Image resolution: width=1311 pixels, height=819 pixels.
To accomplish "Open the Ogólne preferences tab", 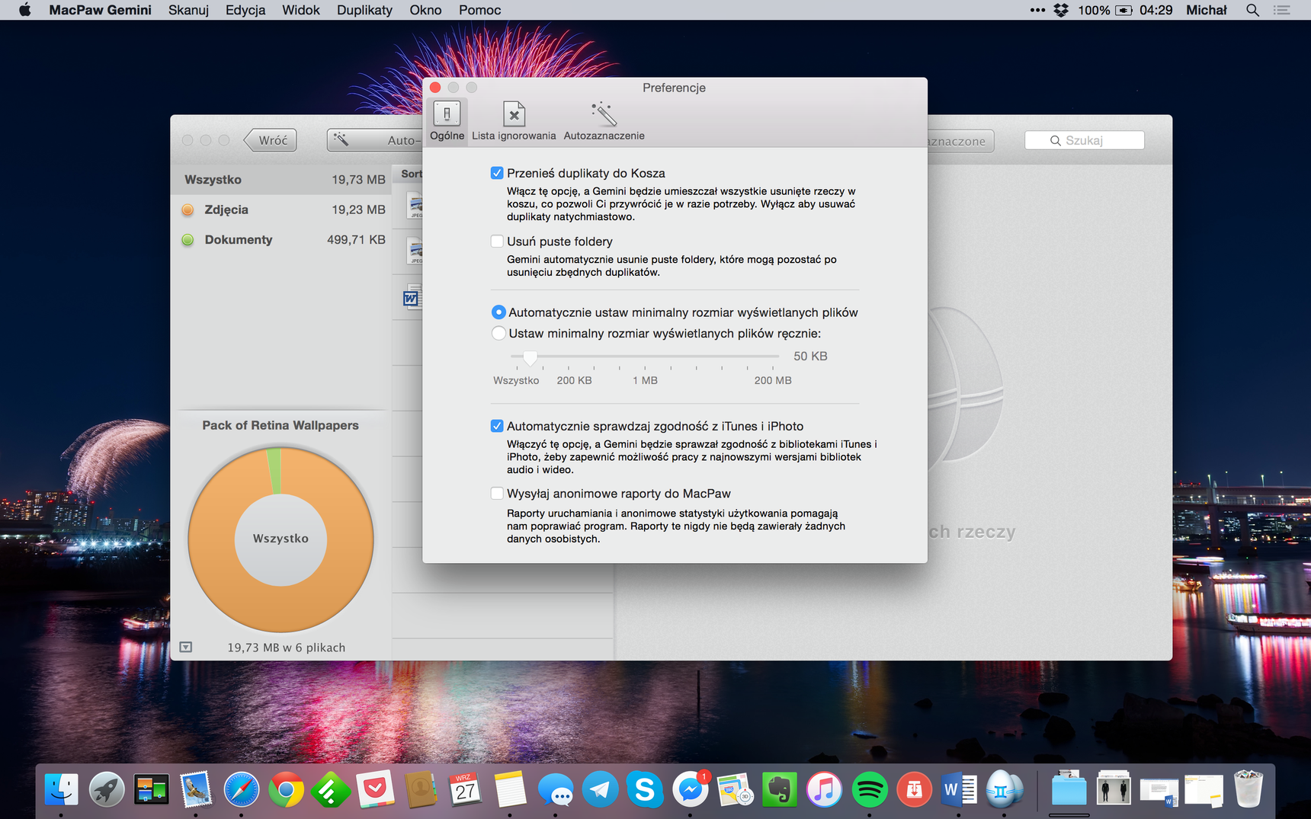I will click(447, 121).
